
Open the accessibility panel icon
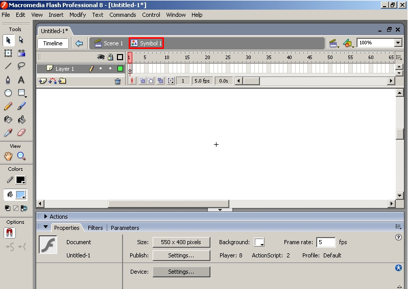399,268
